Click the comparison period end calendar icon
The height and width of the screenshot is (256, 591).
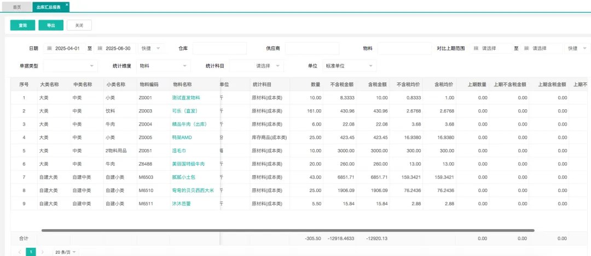526,49
